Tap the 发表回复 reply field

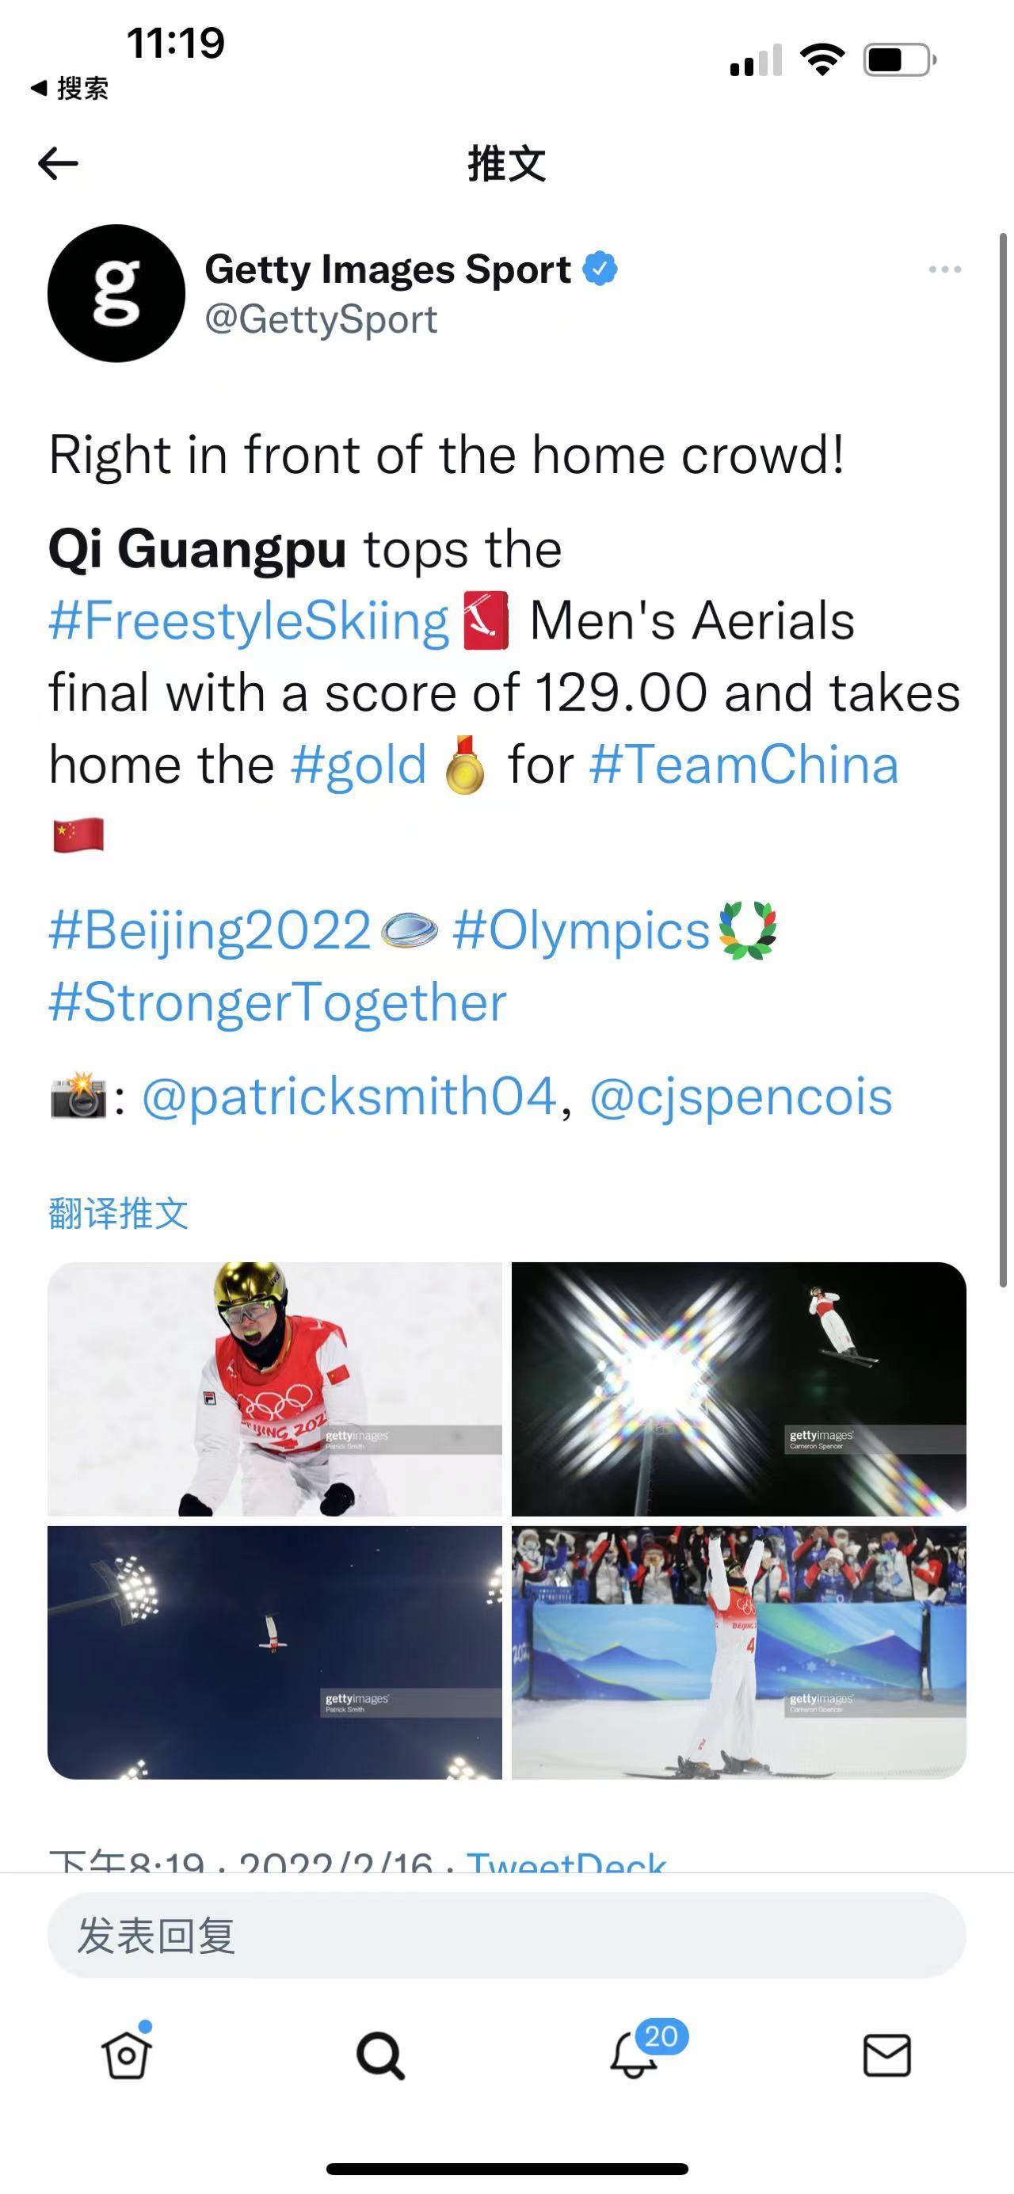pyautogui.click(x=505, y=1935)
